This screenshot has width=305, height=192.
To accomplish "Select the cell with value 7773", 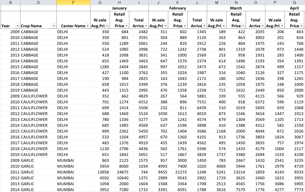I will click(295, 189).
